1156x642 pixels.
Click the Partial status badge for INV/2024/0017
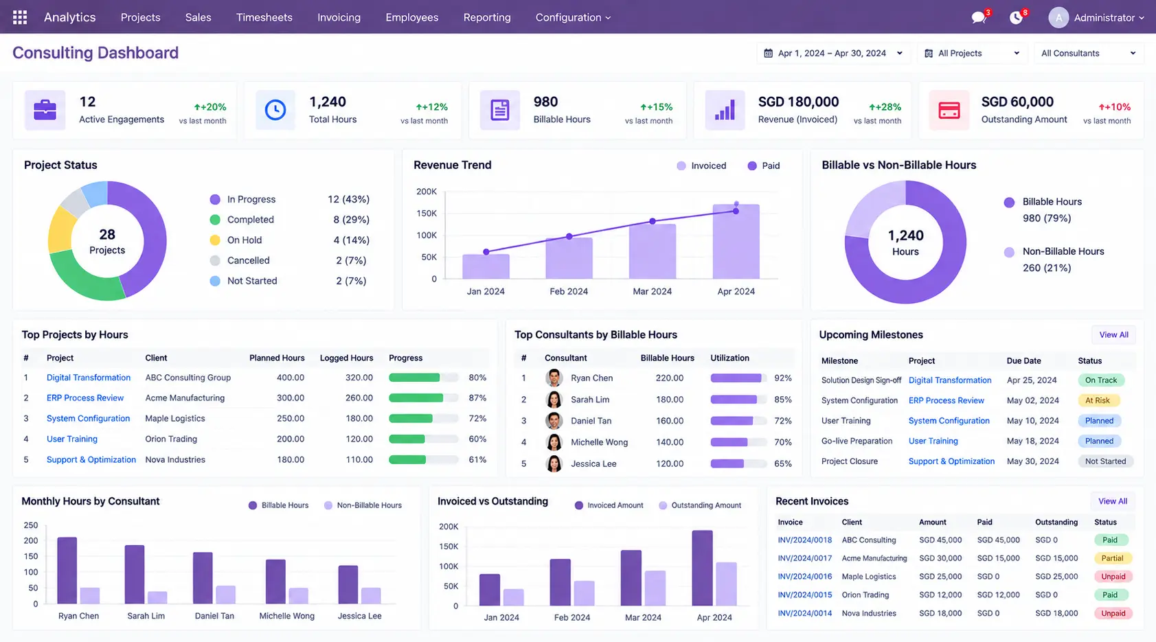click(1113, 558)
